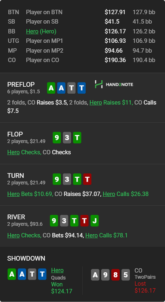
Task: Click the gray 3 card on flop
Action: click(x=67, y=138)
